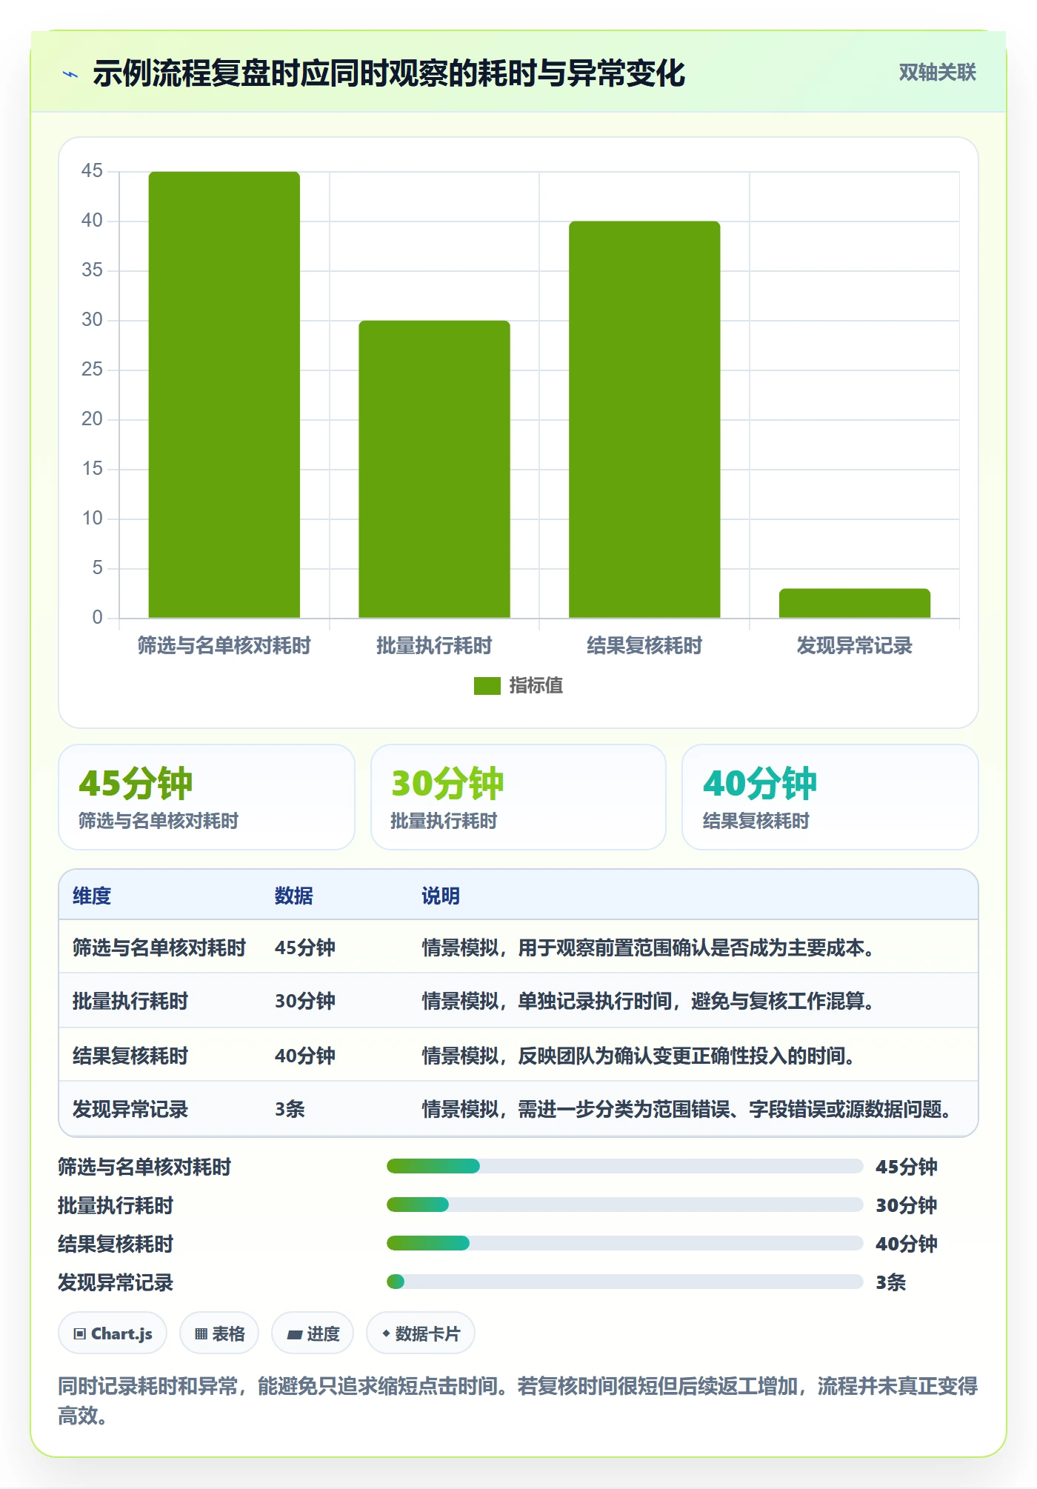Screen dimensions: 1037x1489
Task: Click the 批量执行耗时 chart bar
Action: pos(435,469)
